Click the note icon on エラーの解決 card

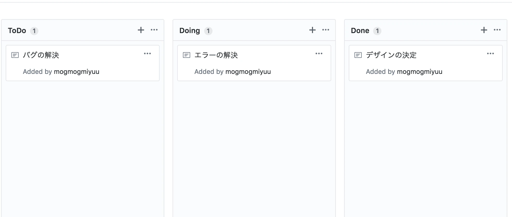point(187,55)
